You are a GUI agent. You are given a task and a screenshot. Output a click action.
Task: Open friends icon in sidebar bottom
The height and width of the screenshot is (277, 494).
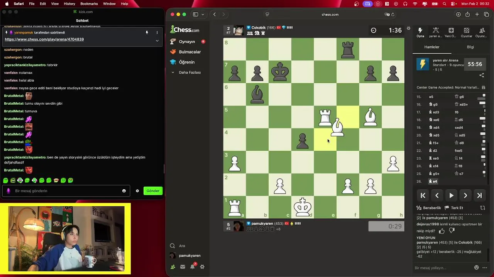173,267
